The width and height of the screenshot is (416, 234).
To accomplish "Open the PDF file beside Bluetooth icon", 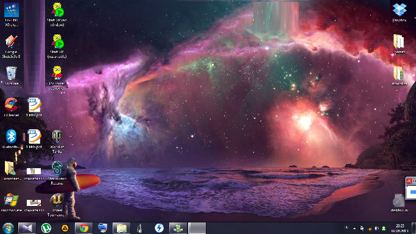I will click(x=34, y=139).
